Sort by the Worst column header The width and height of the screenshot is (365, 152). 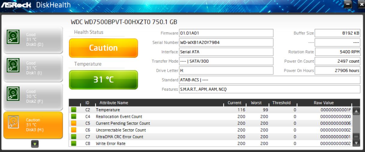[256, 103]
